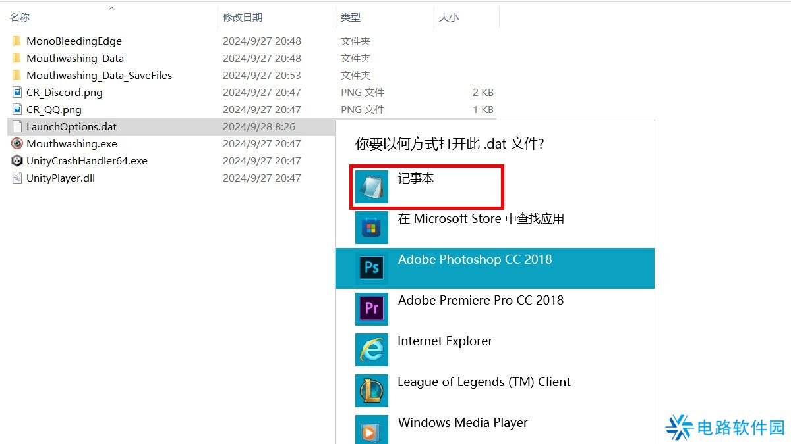This screenshot has height=444, width=791.
Task: Choose 记事本 to open the .dat file
Action: (x=416, y=178)
